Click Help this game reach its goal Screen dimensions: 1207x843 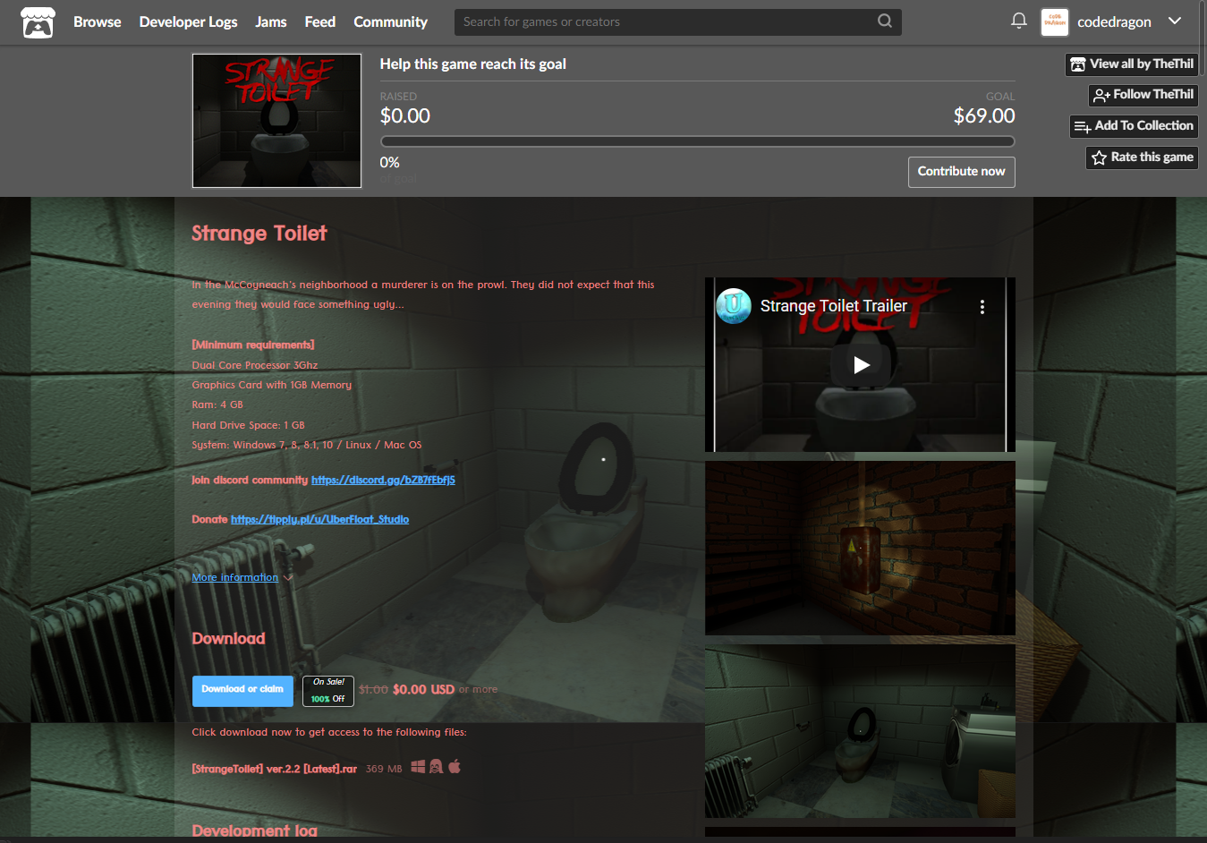(473, 64)
